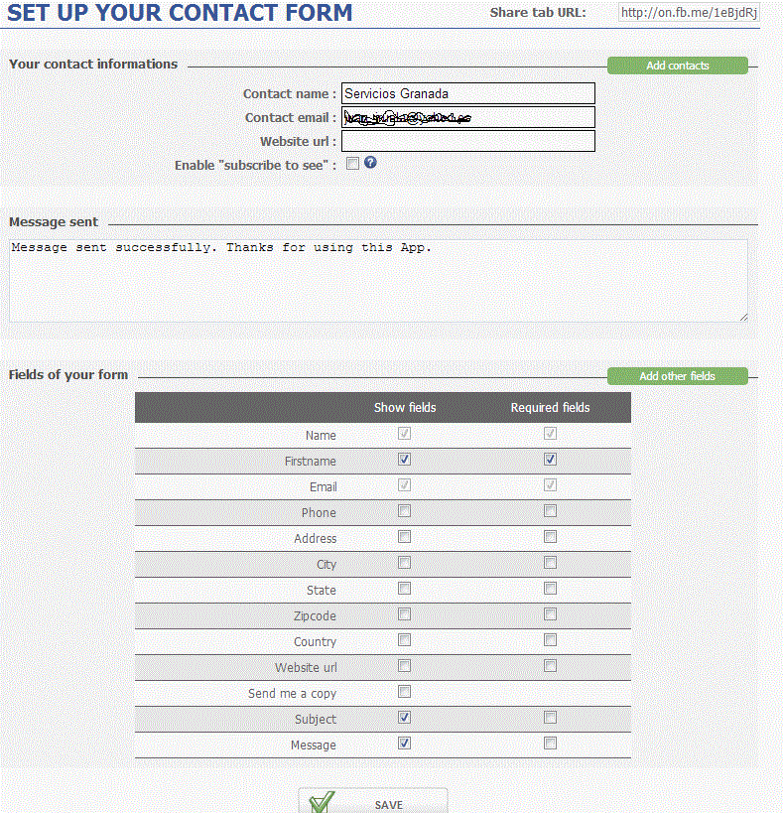Click the Contact name input field
The height and width of the screenshot is (813, 784).
(x=467, y=93)
